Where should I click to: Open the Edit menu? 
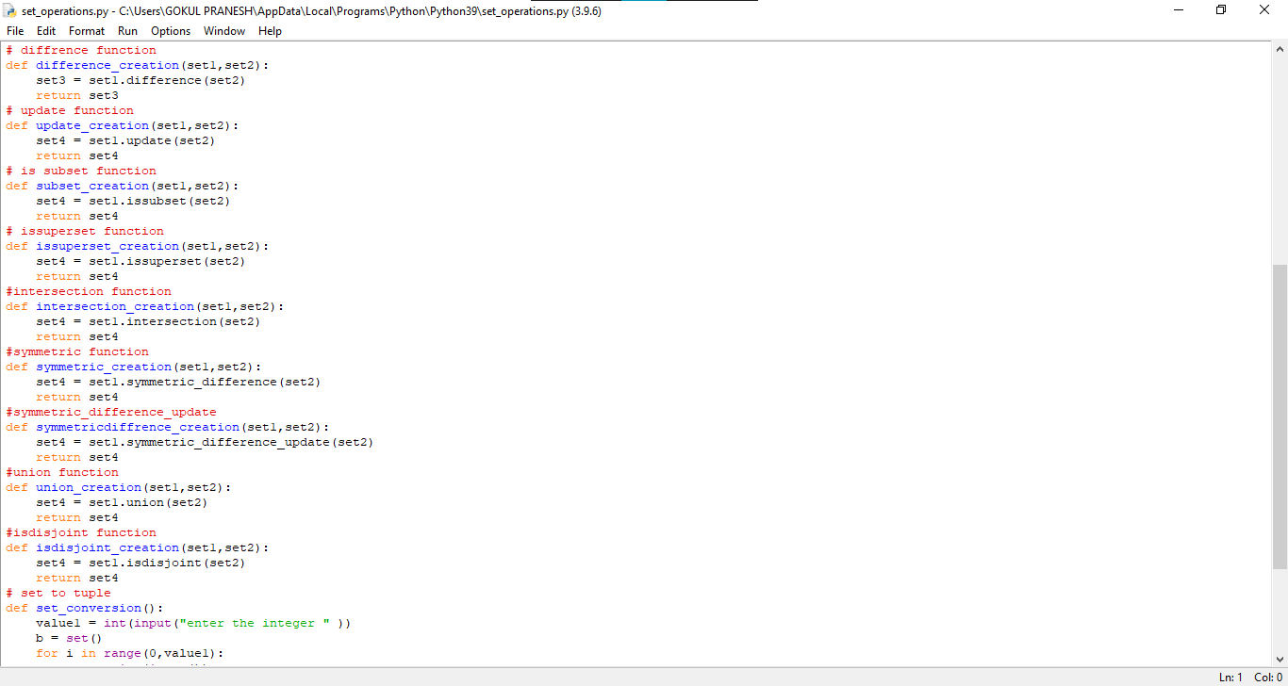[x=46, y=31]
